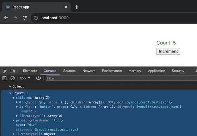Switch to the Elements tab
The height and width of the screenshot is (136, 197).
(x=30, y=71)
